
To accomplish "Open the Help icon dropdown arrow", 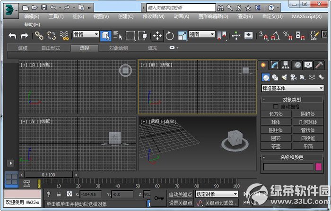I will (278, 8).
